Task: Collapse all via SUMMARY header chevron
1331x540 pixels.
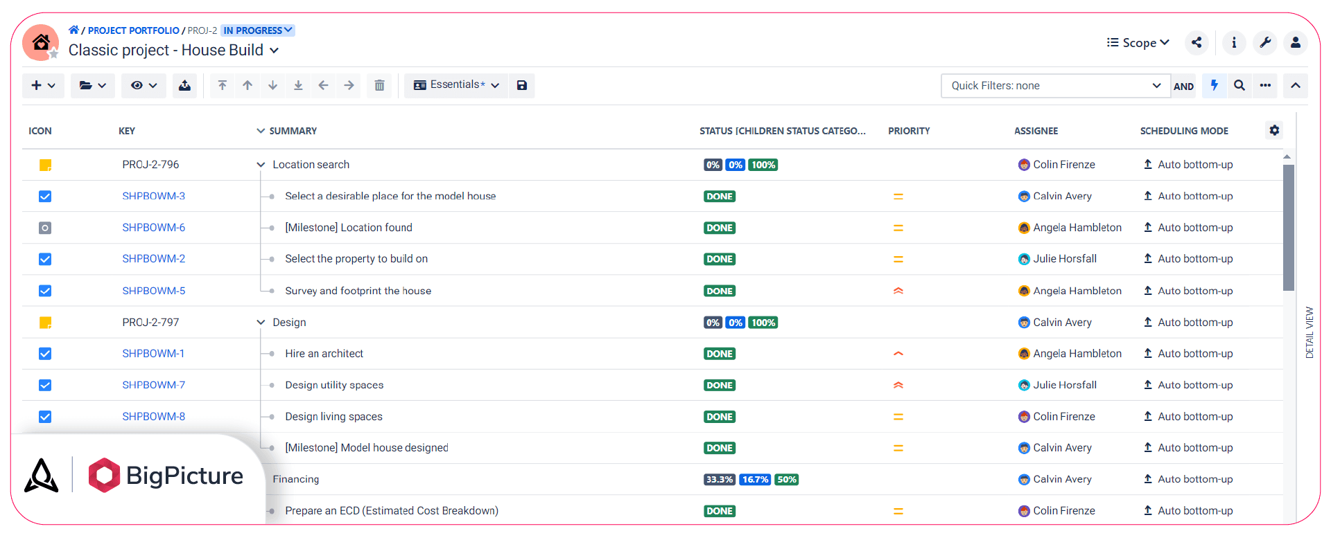Action: (261, 131)
